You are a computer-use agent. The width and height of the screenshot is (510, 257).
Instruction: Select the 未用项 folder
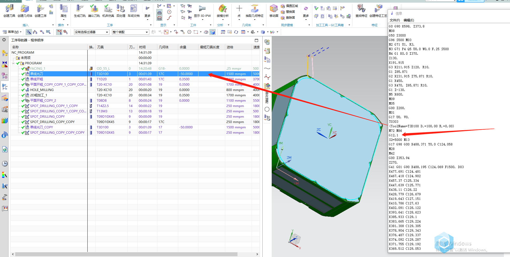click(x=25, y=58)
